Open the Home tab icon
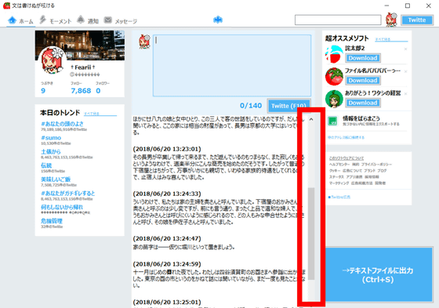439x308 pixels. pyautogui.click(x=12, y=20)
